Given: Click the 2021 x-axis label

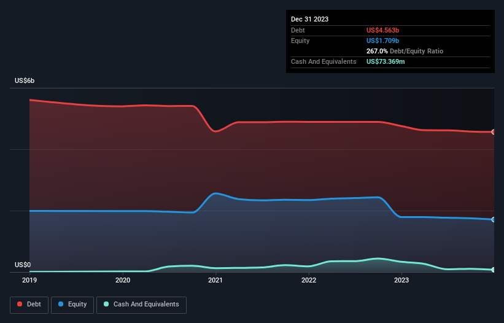Looking at the screenshot, I should click(215, 280).
